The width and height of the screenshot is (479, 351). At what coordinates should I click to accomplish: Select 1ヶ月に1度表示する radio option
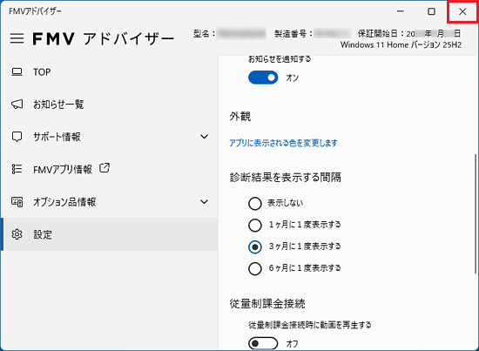pyautogui.click(x=255, y=225)
